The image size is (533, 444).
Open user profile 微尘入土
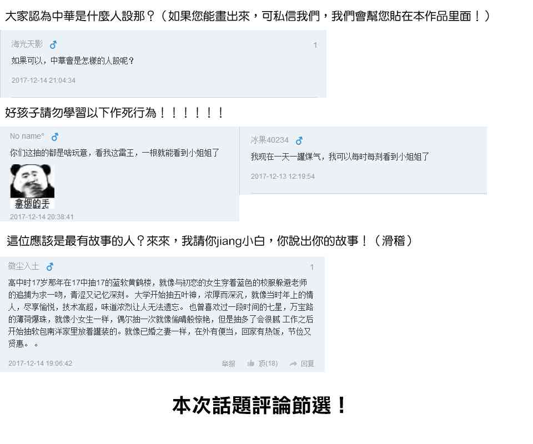24,266
